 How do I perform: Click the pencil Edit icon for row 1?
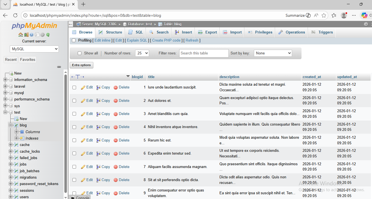[83, 87]
